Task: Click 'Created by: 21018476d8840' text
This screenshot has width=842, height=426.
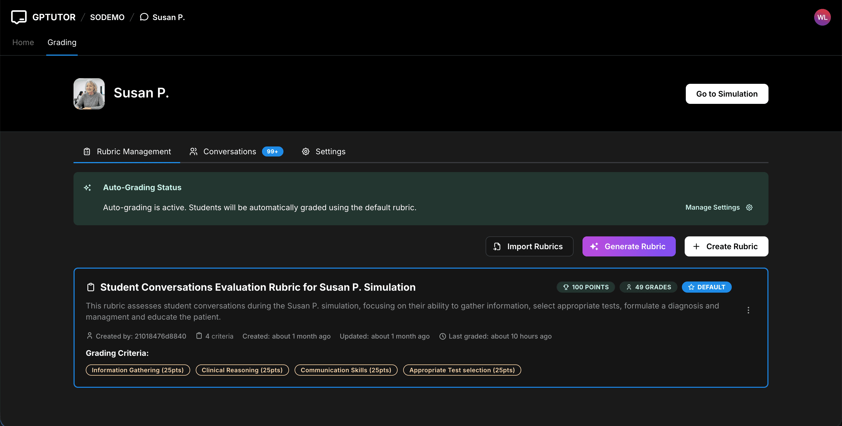Action: [141, 336]
